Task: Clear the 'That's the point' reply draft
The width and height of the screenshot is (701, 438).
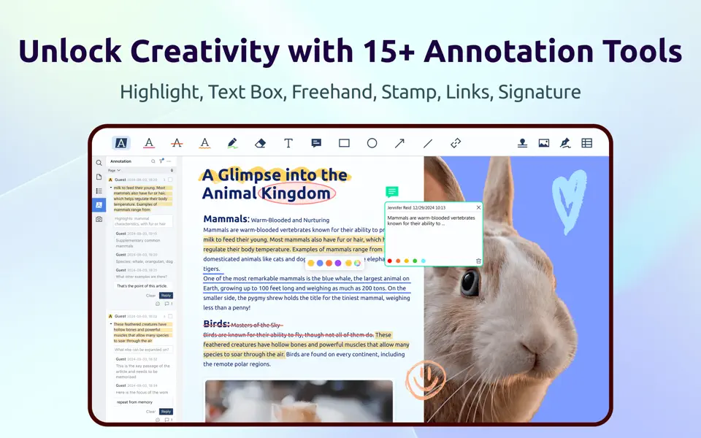Action: pyautogui.click(x=150, y=296)
